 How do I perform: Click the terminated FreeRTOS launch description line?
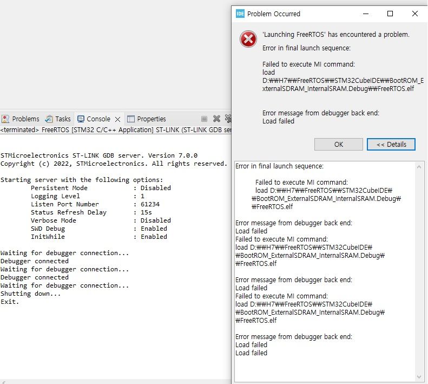(x=116, y=130)
